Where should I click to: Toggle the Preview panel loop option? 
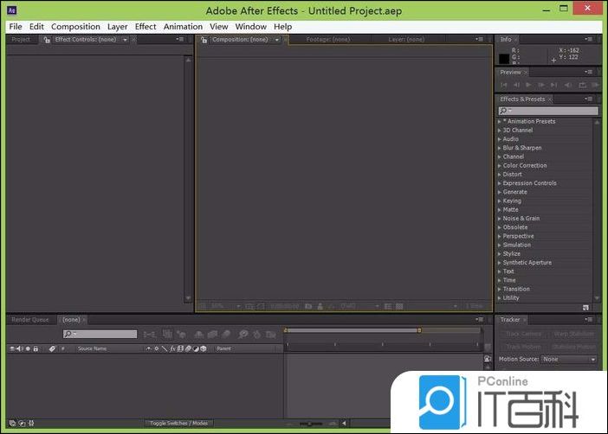coord(582,85)
